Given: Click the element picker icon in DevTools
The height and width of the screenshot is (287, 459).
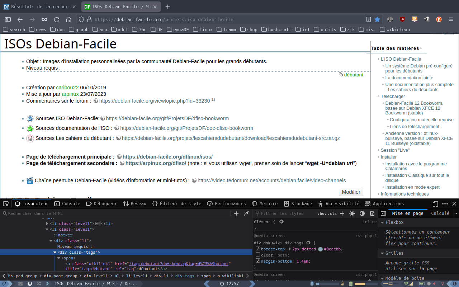Looking at the screenshot, I should pyautogui.click(x=6, y=204).
